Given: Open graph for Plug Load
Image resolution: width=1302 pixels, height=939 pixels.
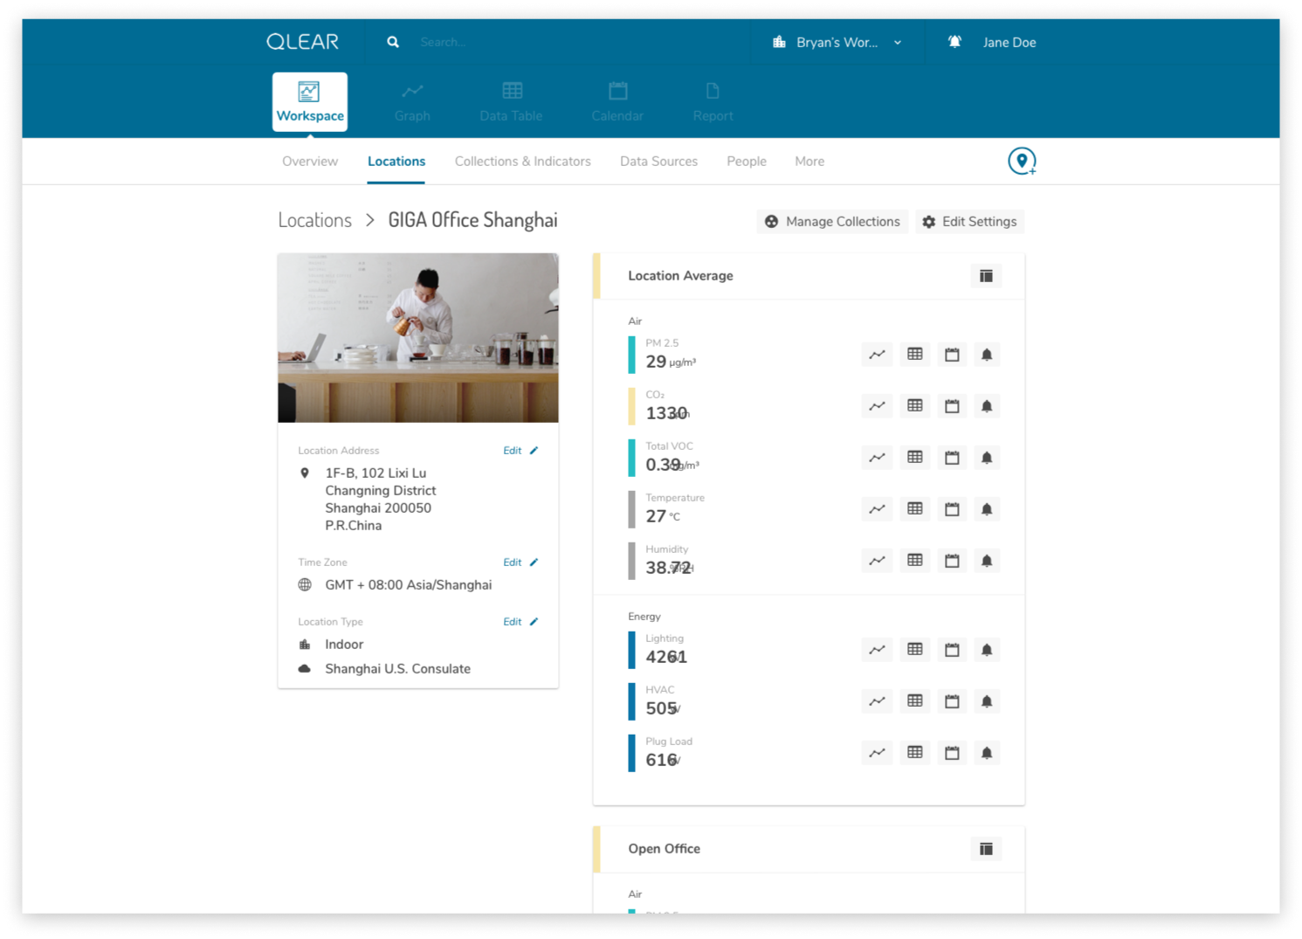Looking at the screenshot, I should (x=877, y=753).
